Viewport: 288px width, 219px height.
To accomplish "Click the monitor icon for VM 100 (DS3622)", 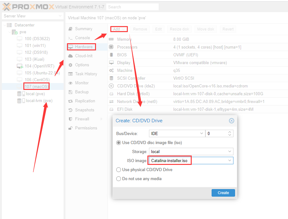I will [19, 39].
